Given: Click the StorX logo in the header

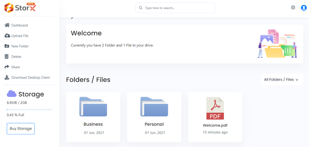Looking at the screenshot, I should point(20,7).
